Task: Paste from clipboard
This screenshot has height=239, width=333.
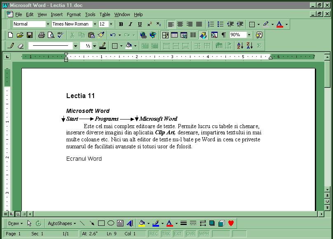Action: 91,35
